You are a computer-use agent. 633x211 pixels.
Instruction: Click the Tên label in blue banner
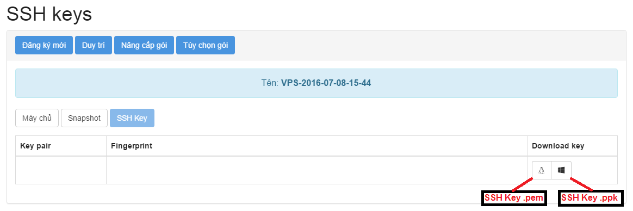pos(270,83)
